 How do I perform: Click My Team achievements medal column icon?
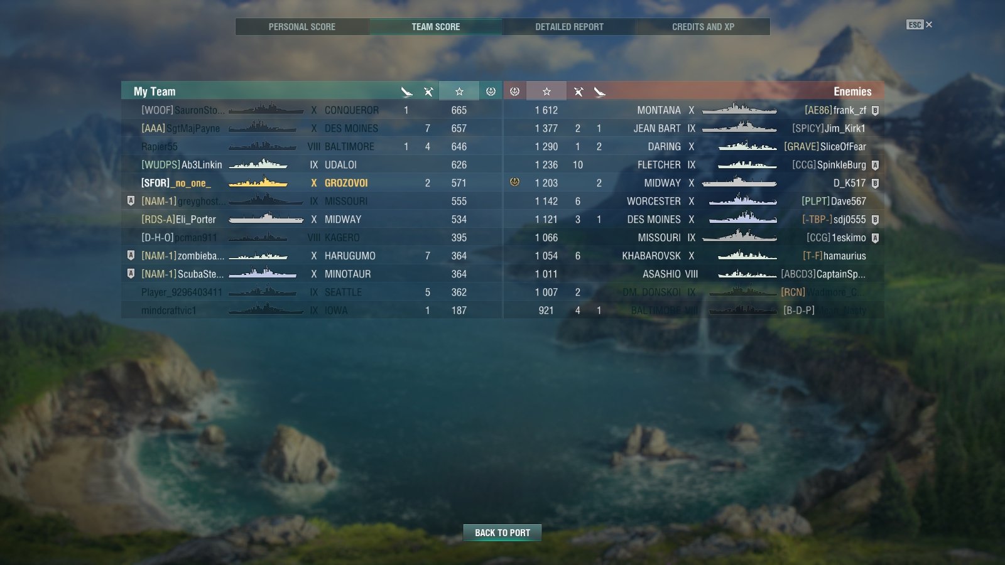(x=491, y=92)
